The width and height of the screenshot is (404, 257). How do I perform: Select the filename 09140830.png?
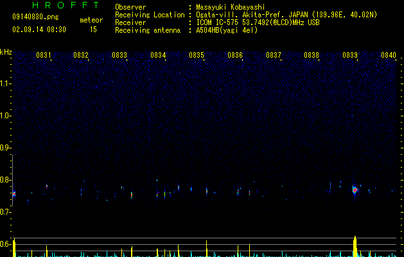pos(35,17)
